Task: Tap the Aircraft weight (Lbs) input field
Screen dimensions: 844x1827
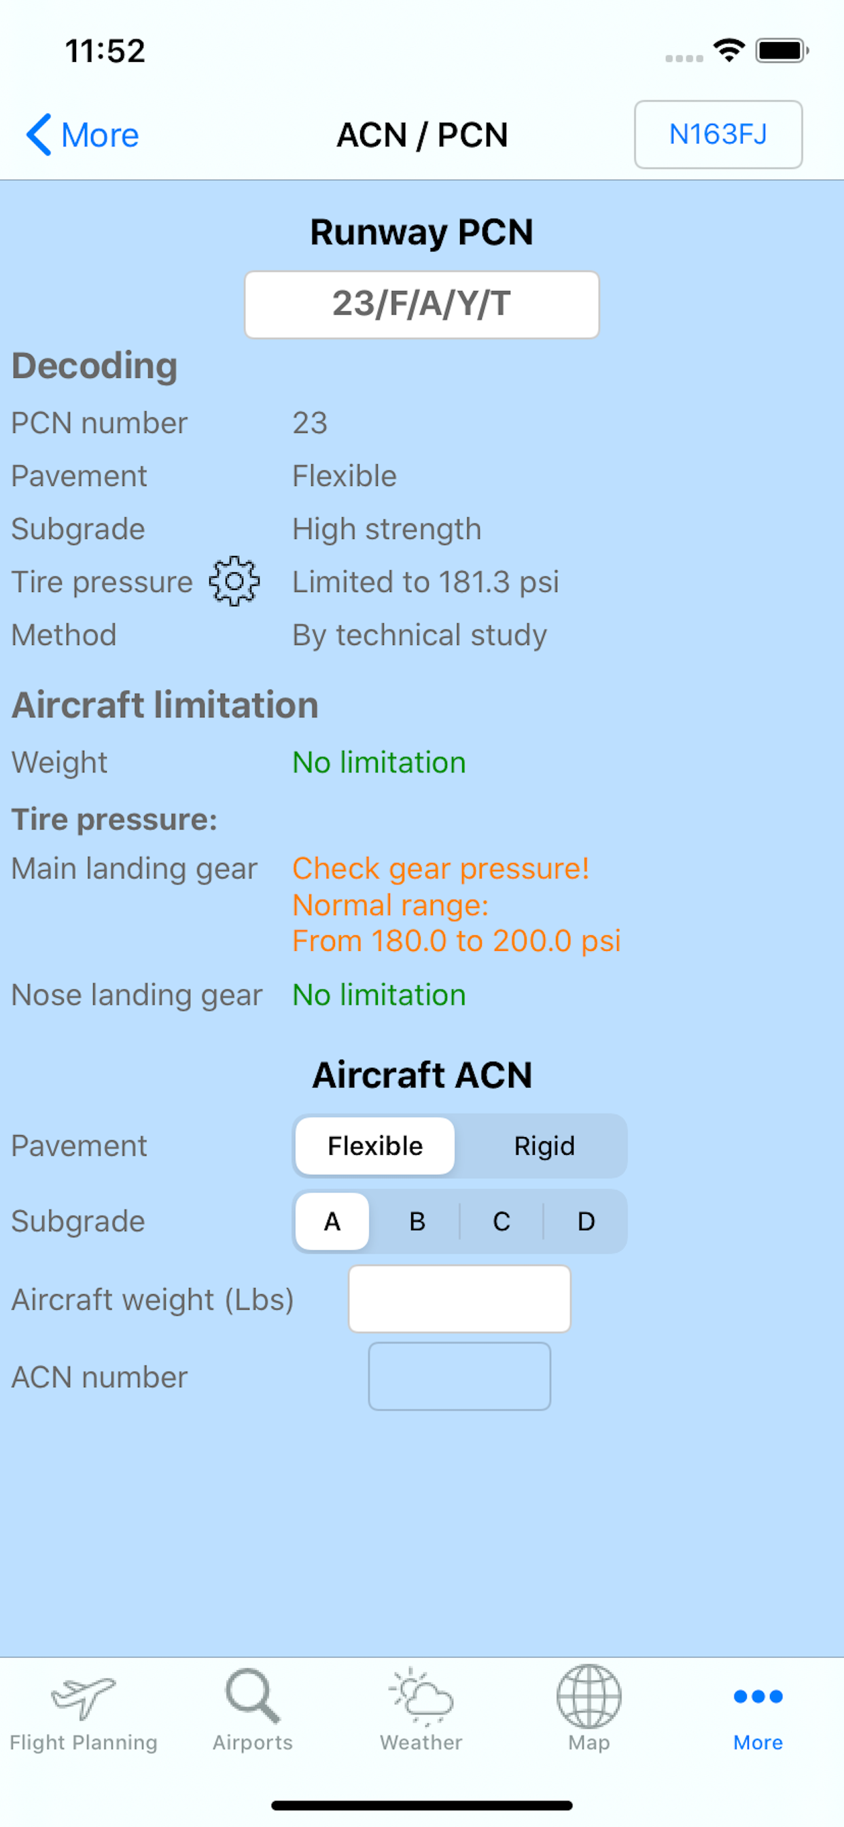Action: pyautogui.click(x=459, y=1300)
